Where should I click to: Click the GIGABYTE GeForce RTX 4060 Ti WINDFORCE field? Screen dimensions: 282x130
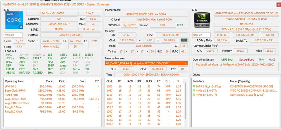pyautogui.click(x=246, y=13)
